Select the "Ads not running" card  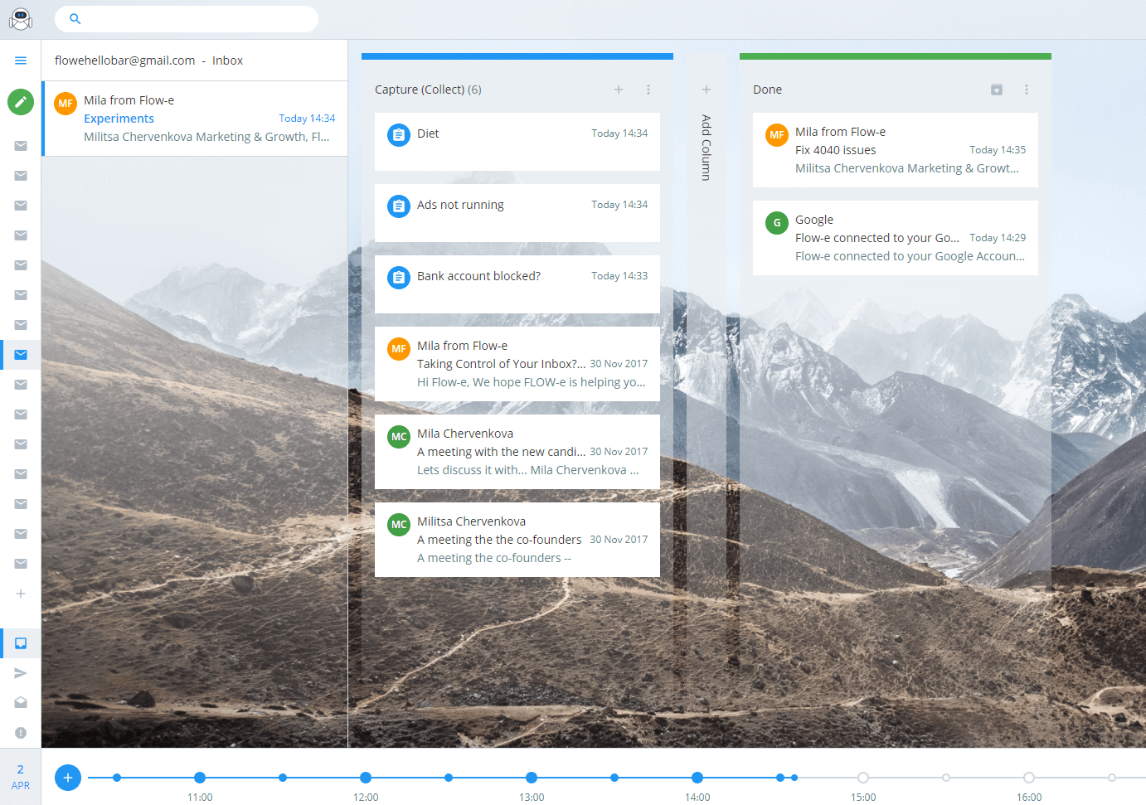[517, 212]
